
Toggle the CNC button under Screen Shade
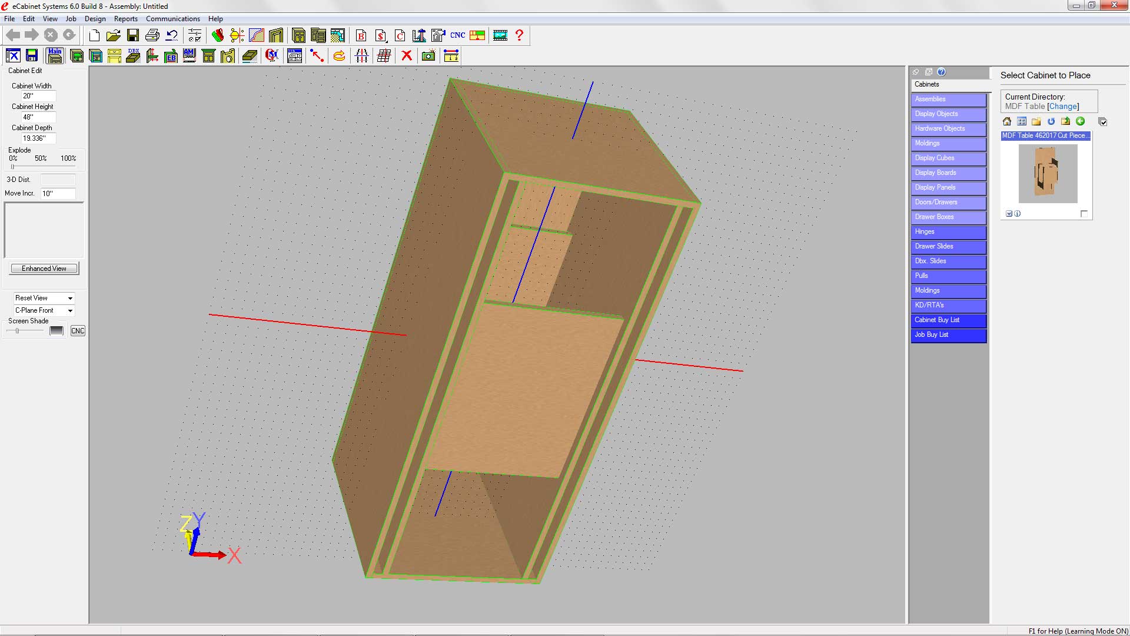[78, 331]
